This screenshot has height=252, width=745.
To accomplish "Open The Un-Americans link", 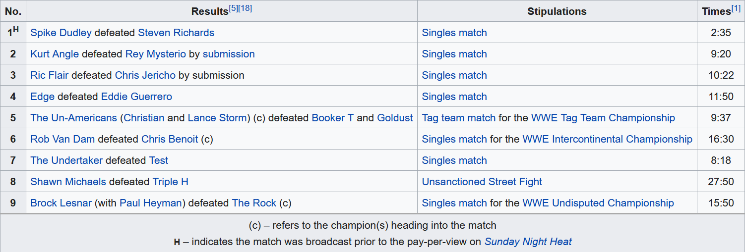I will pos(73,118).
